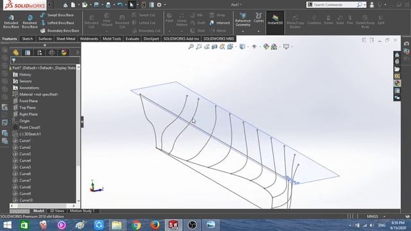The height and width of the screenshot is (231, 411).
Task: Click Section View icon
Action: coord(214,47)
